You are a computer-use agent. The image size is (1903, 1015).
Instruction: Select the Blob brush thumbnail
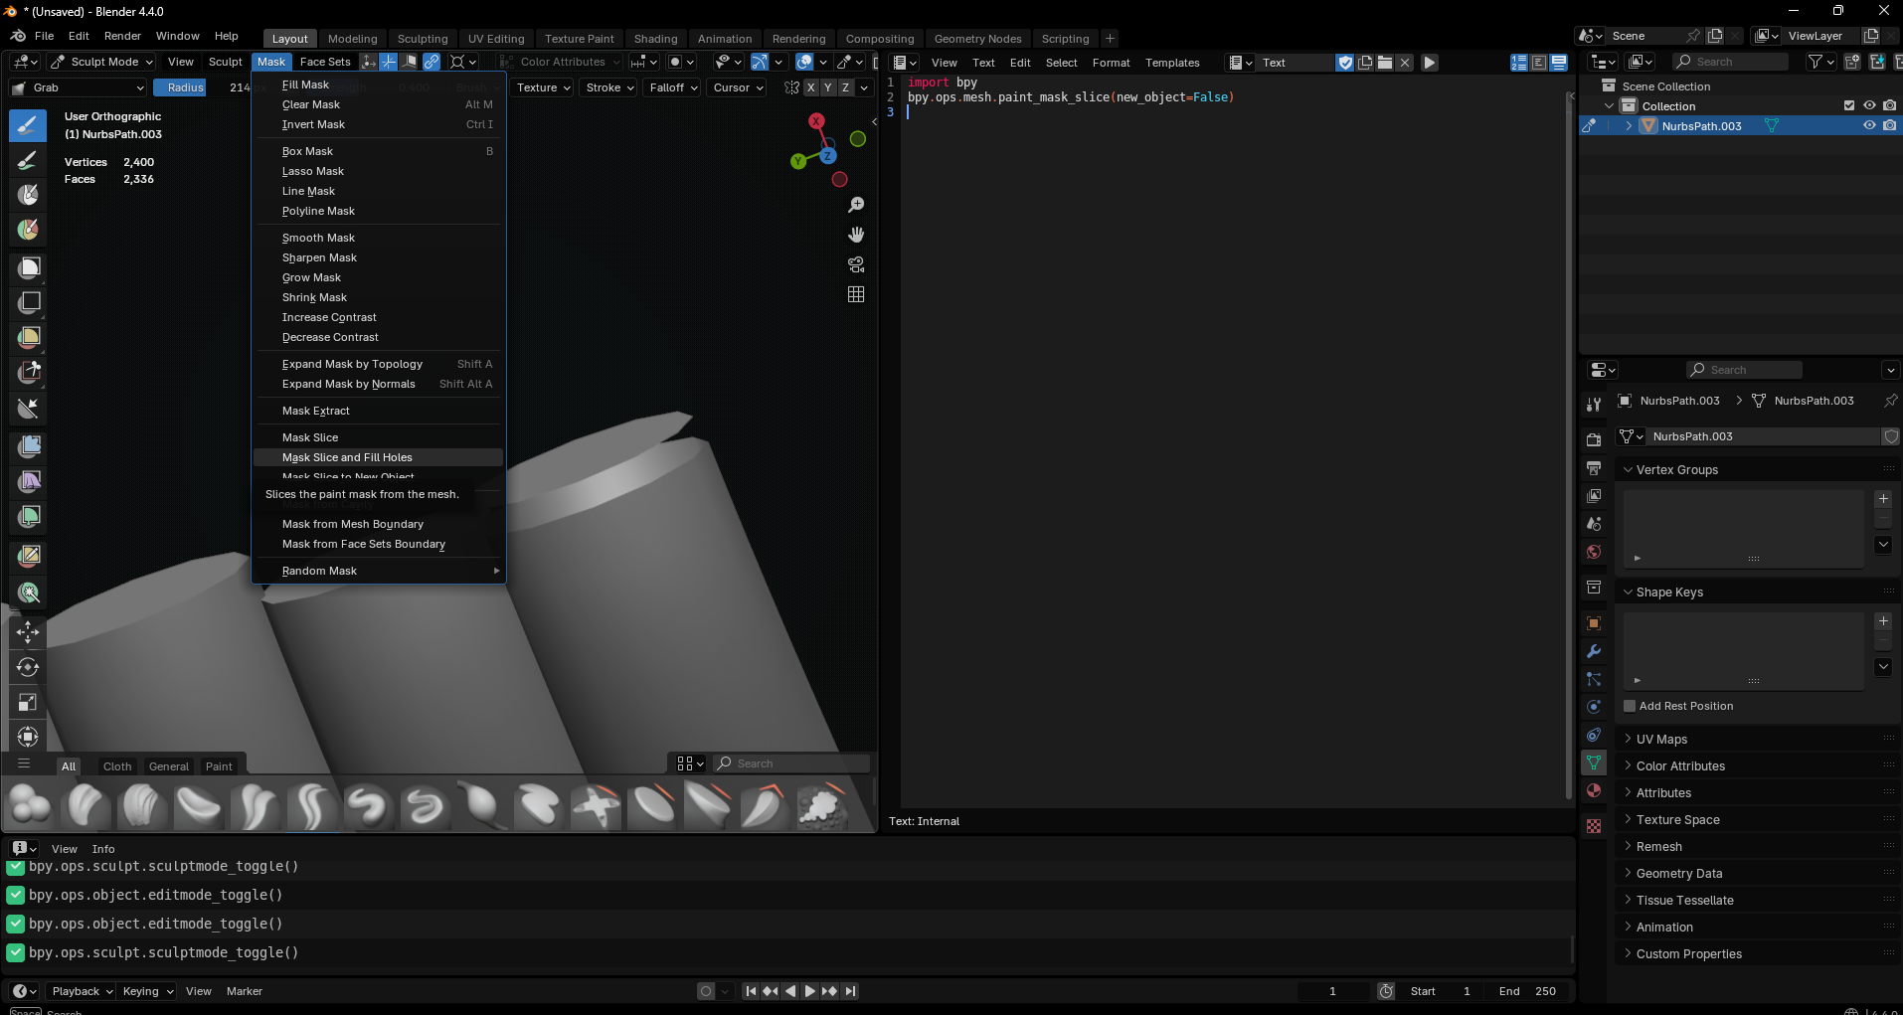tap(30, 804)
